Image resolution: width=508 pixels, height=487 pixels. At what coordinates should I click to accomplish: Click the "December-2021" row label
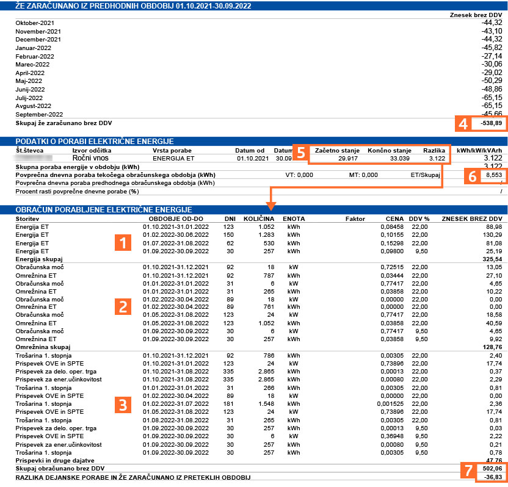[38, 40]
